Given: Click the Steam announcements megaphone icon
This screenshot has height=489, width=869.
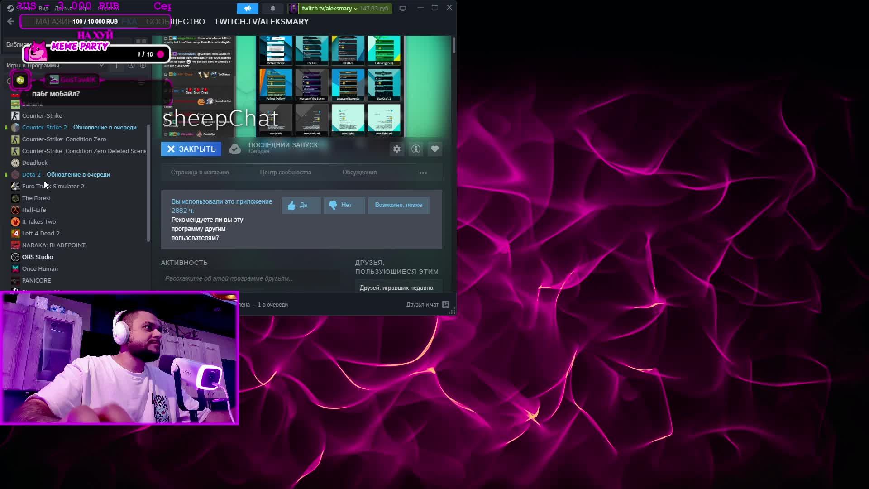Looking at the screenshot, I should coord(248,9).
